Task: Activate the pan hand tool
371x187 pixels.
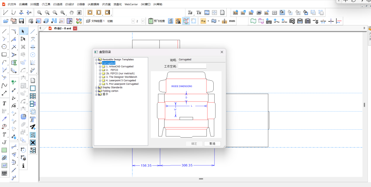Action: 71,13
